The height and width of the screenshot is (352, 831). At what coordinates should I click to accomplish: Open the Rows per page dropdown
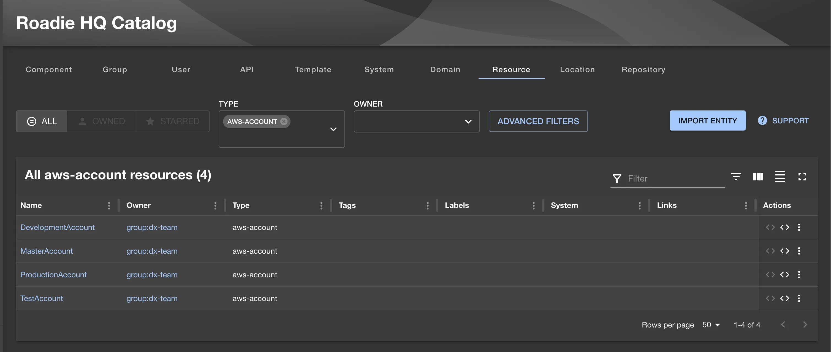click(710, 324)
